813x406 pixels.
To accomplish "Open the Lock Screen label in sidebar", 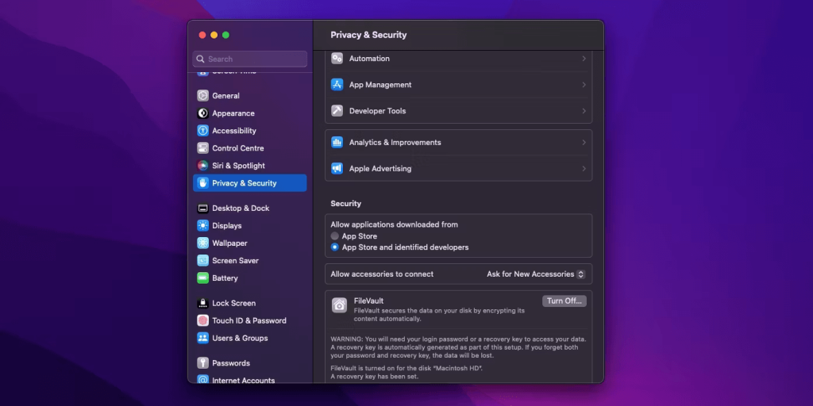I will (234, 303).
